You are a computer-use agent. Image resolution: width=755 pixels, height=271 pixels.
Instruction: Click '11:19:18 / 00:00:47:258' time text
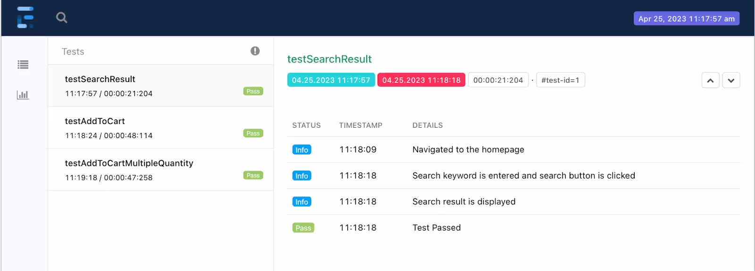tap(109, 178)
